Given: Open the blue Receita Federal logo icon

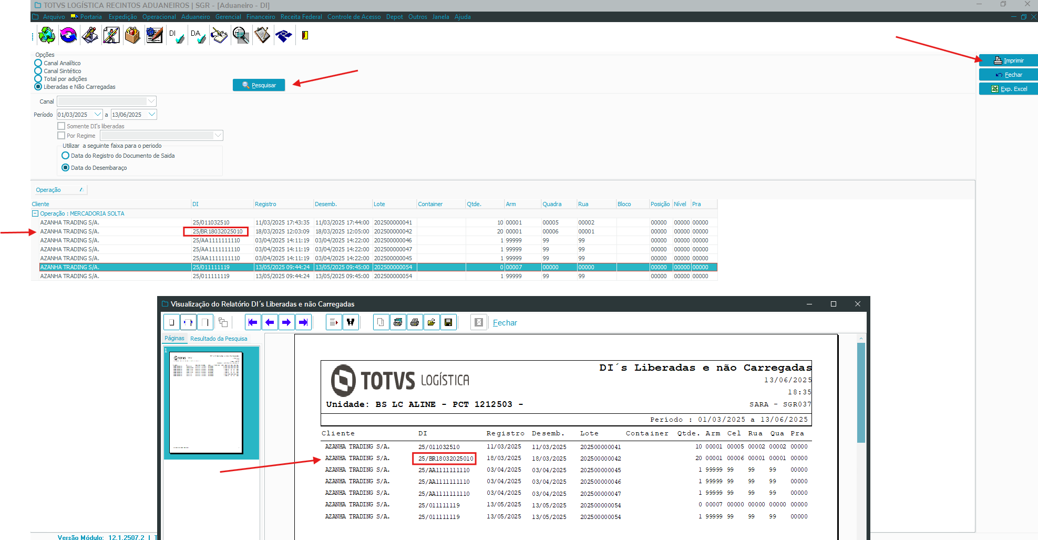Looking at the screenshot, I should (x=284, y=35).
